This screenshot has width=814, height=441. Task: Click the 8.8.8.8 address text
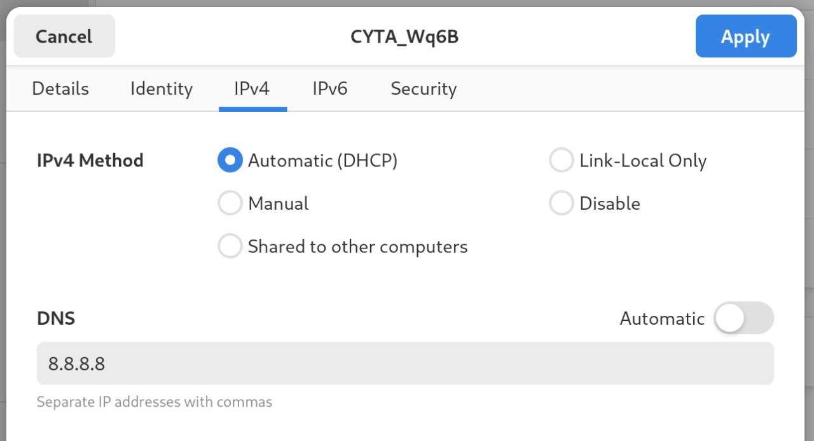pos(77,364)
